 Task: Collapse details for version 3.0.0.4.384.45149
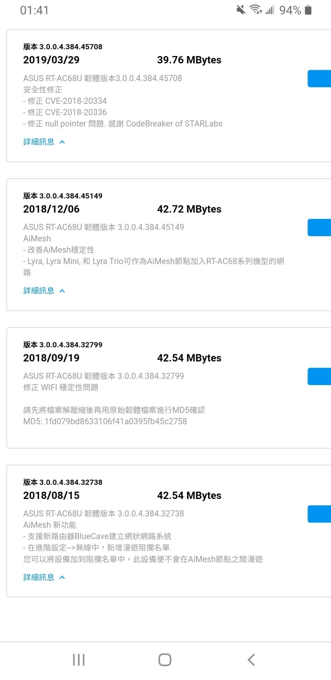click(x=44, y=290)
